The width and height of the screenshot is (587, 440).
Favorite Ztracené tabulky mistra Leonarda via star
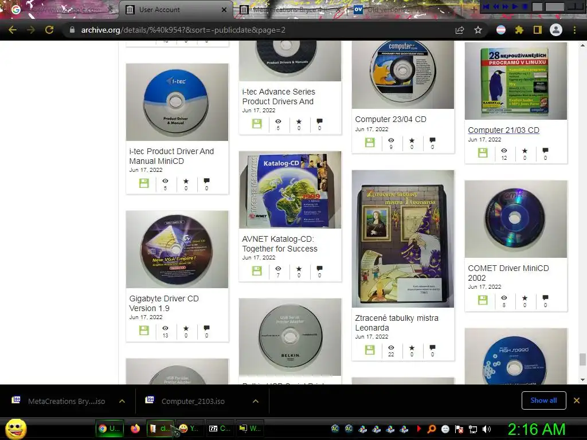click(412, 348)
